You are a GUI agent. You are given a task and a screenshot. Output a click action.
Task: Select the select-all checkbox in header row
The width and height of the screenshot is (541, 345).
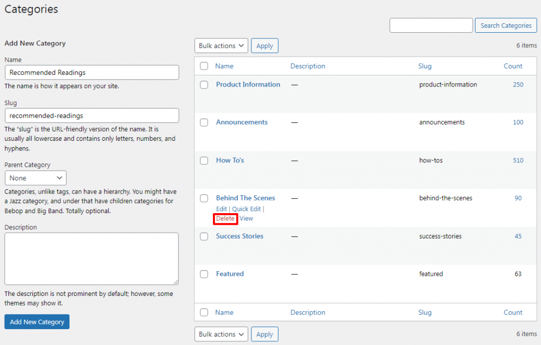[x=204, y=66]
